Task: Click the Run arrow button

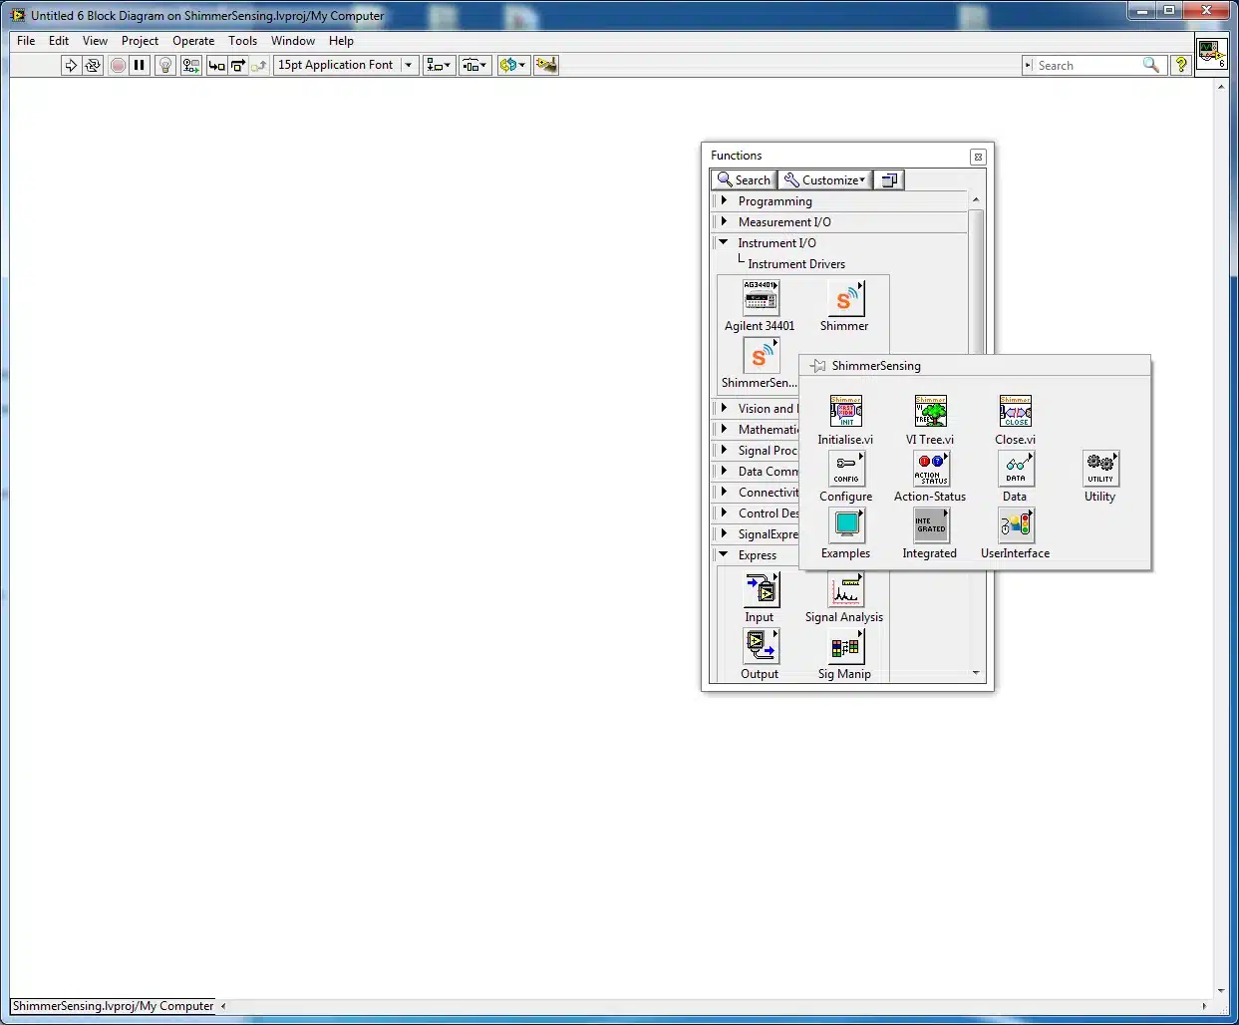Action: point(71,65)
